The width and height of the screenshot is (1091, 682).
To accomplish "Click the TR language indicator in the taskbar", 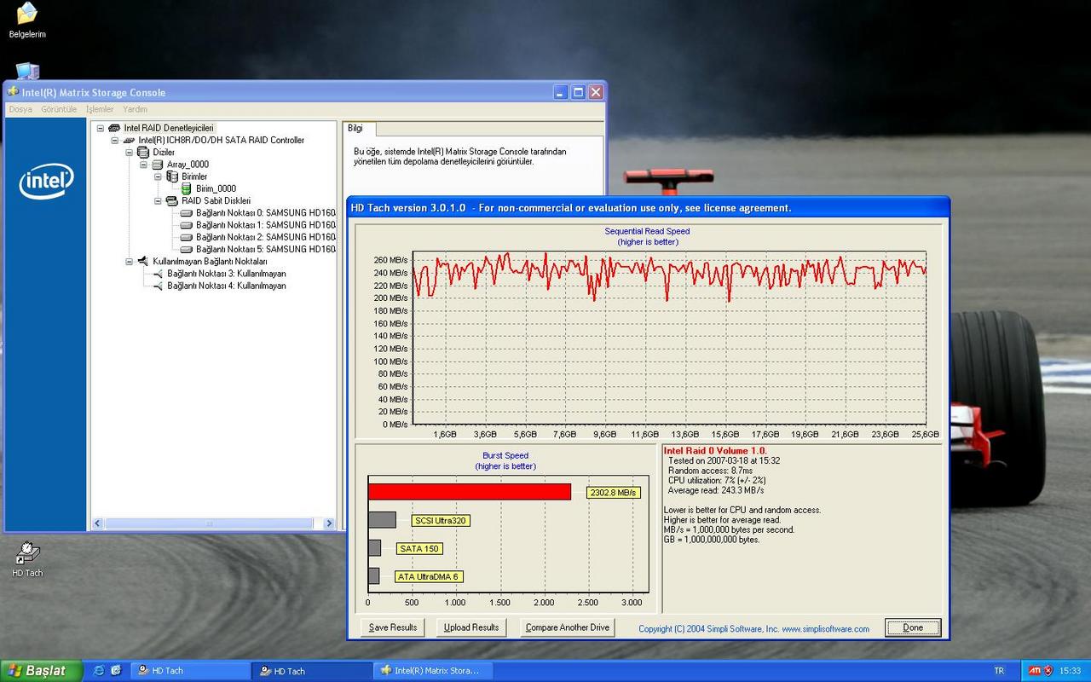I will coord(999,671).
